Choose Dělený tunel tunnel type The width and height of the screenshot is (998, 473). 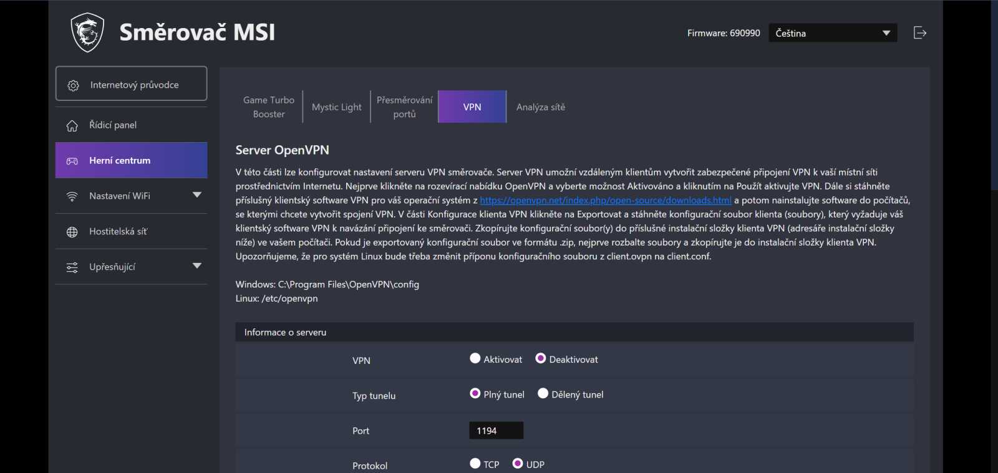point(543,393)
